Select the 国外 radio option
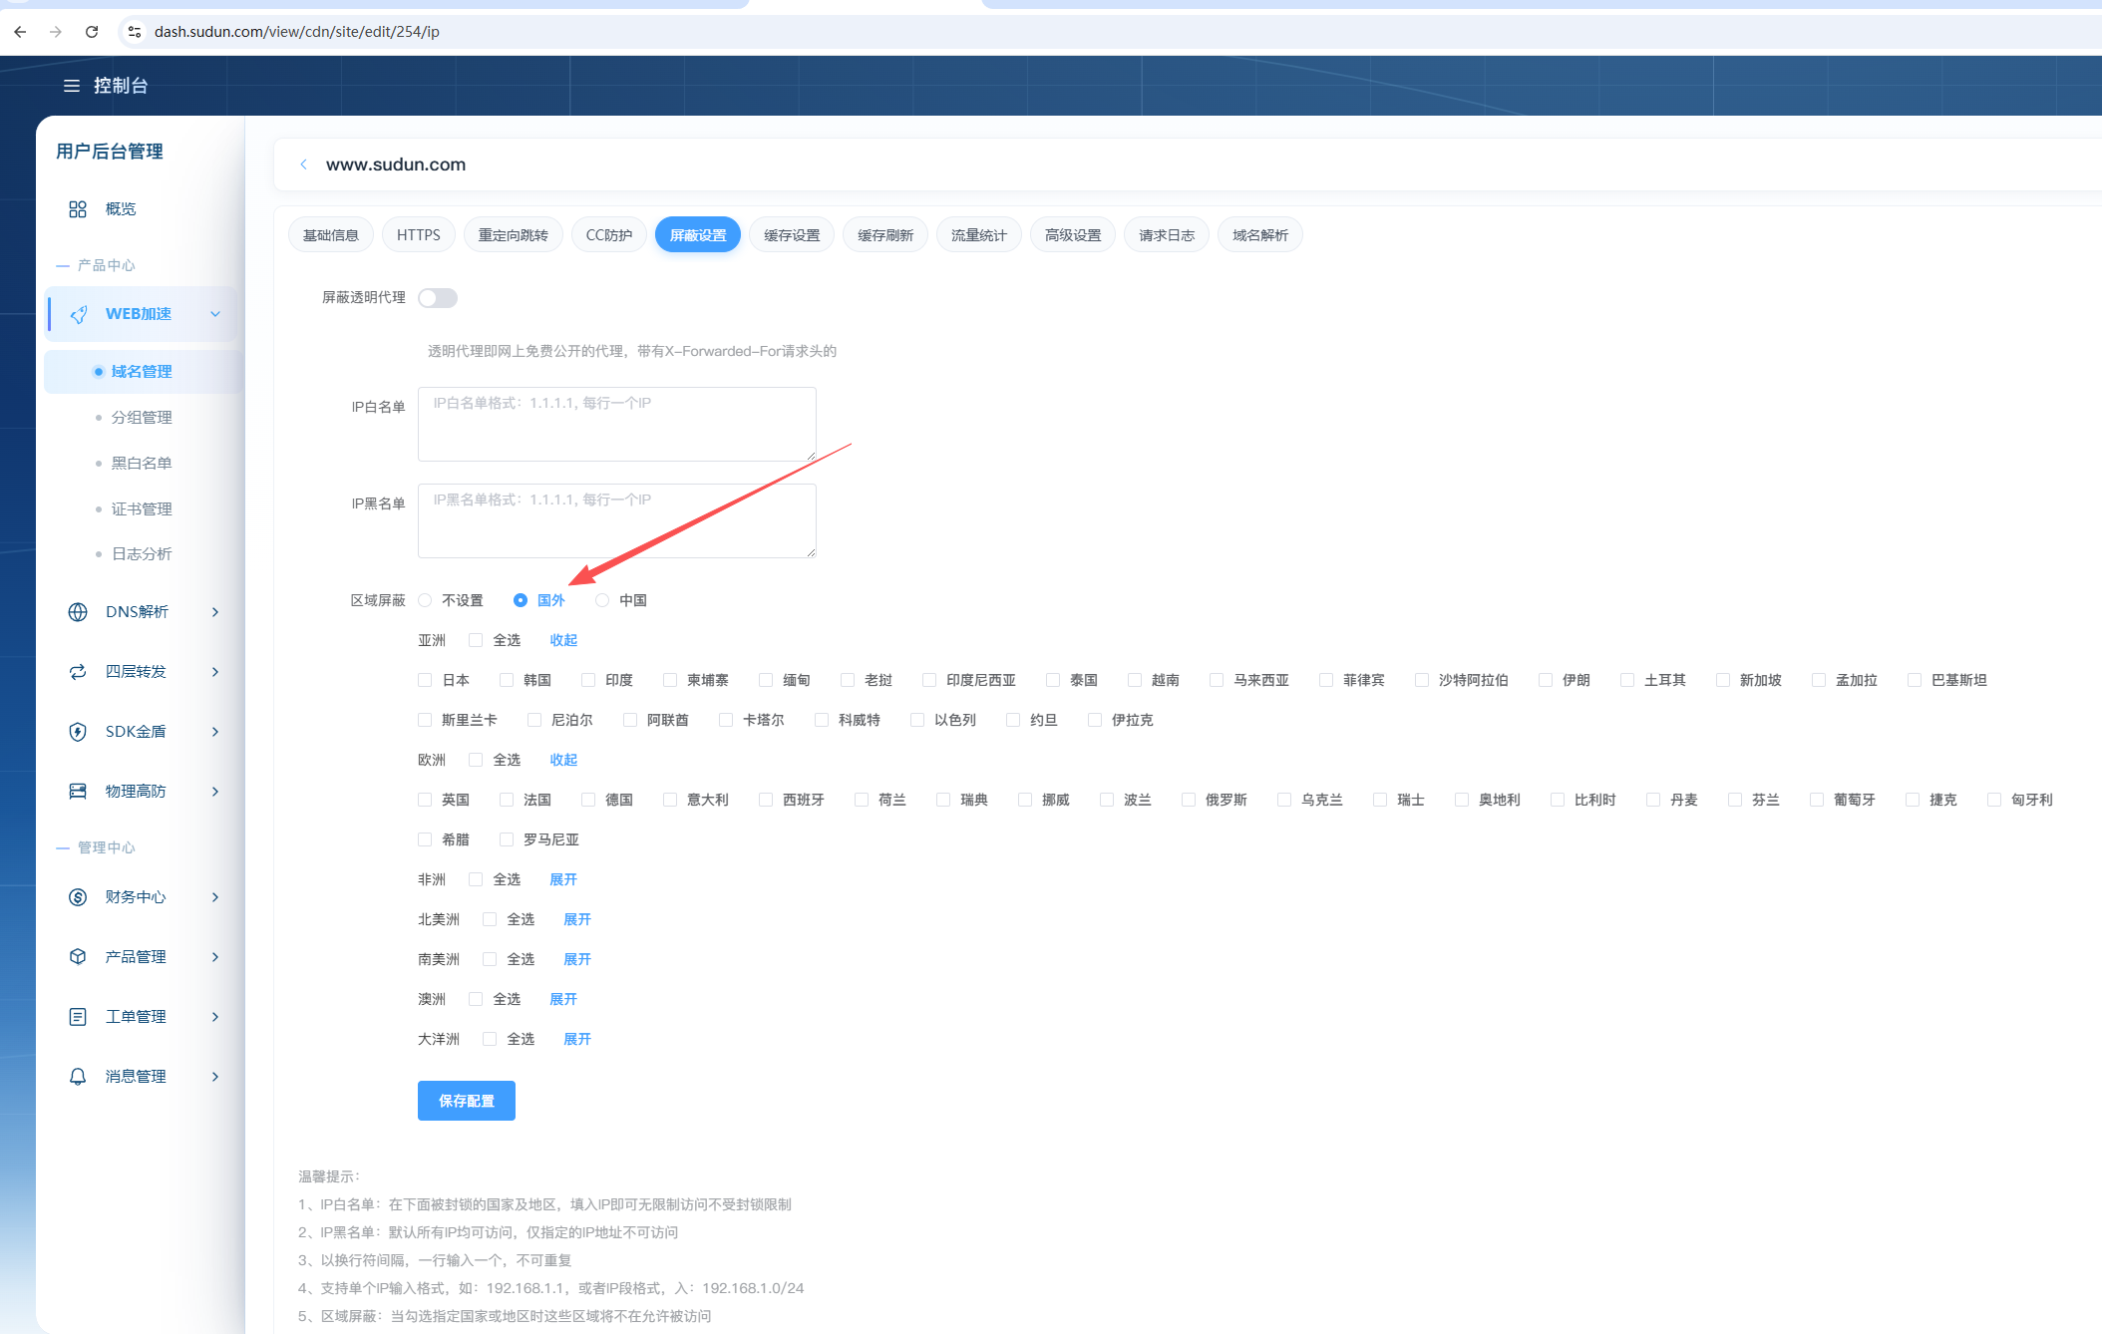 tap(521, 600)
